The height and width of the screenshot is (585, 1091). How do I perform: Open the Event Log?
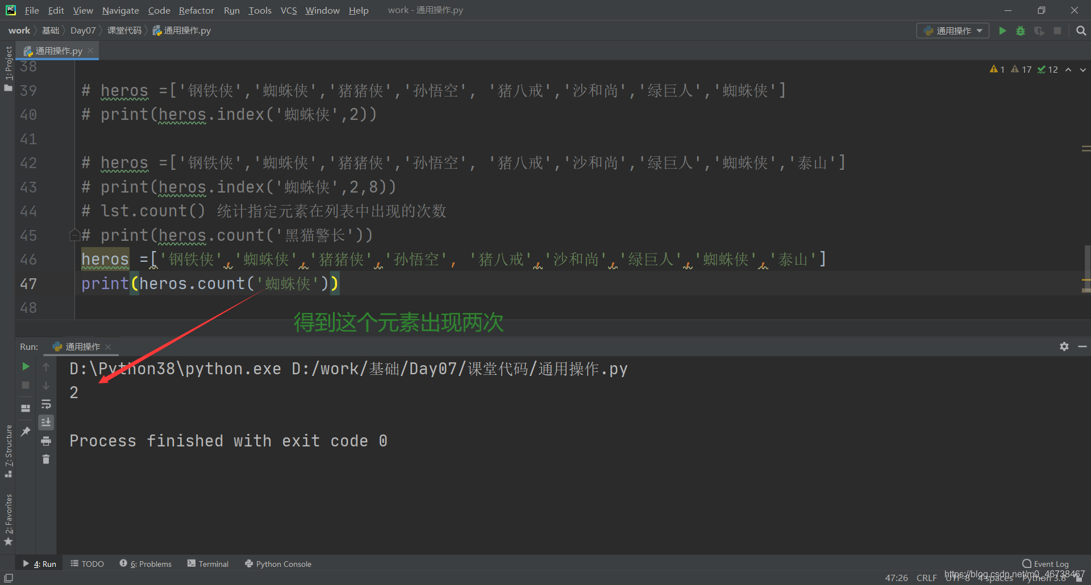coord(1046,564)
